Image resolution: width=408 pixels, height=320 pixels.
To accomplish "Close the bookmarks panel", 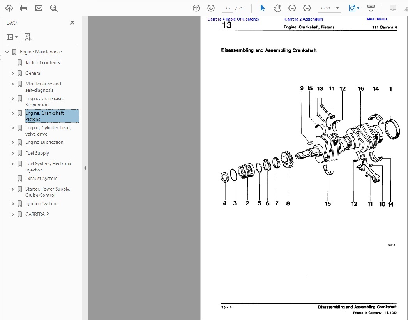I will 72,23.
